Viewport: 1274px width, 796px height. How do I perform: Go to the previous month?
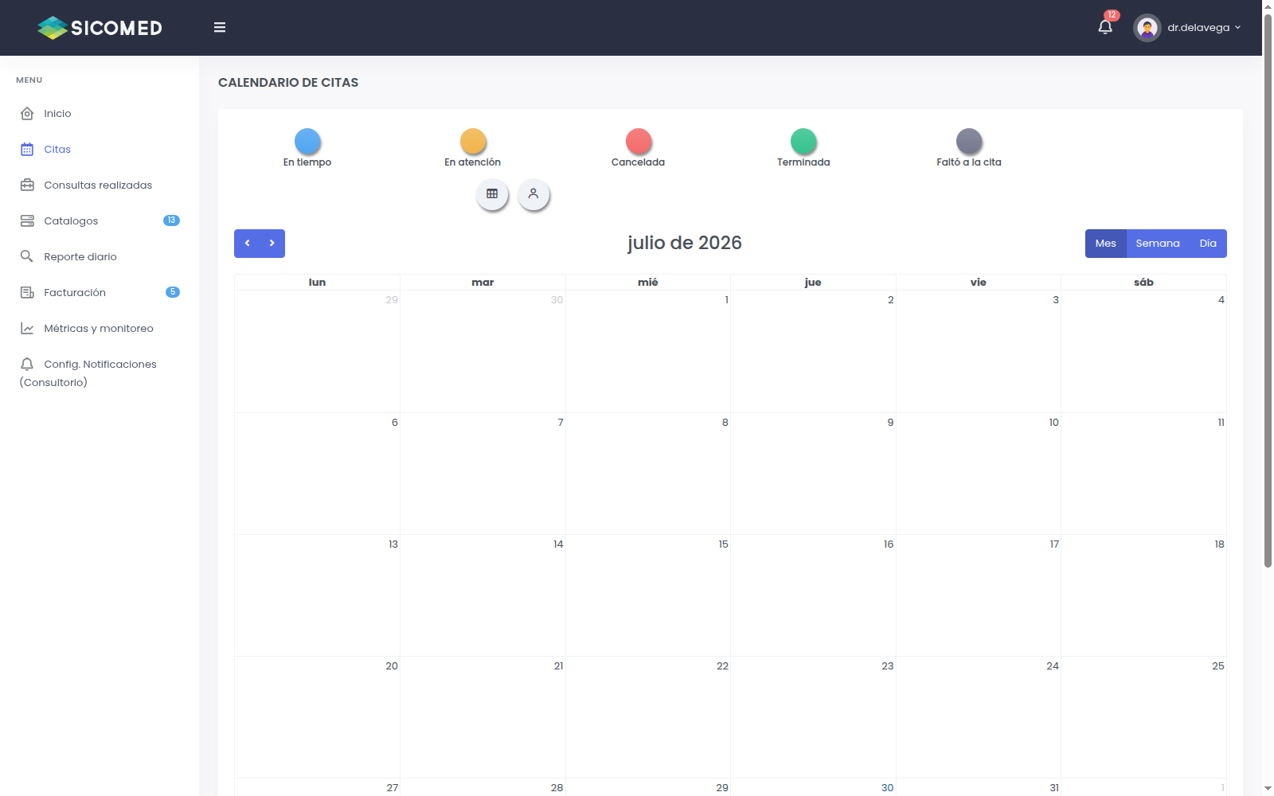point(247,244)
